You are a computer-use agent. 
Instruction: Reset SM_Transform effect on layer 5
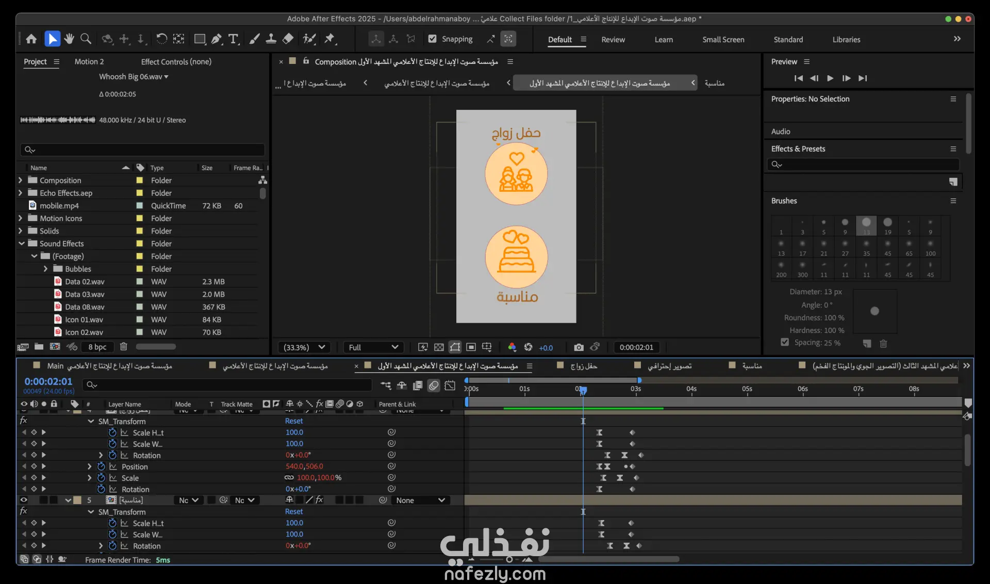(x=294, y=512)
